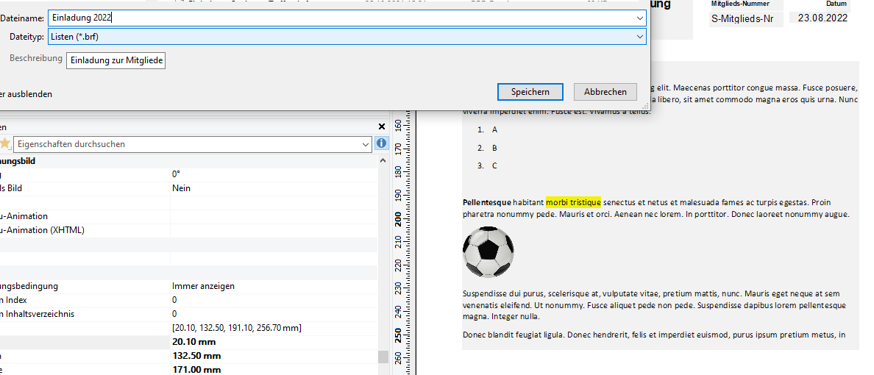Select the Immer anzeigen property value
This screenshot has height=375, width=874.
[x=203, y=286]
